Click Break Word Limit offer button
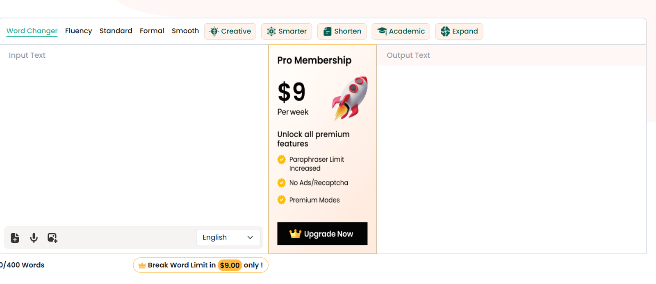 click(x=200, y=265)
